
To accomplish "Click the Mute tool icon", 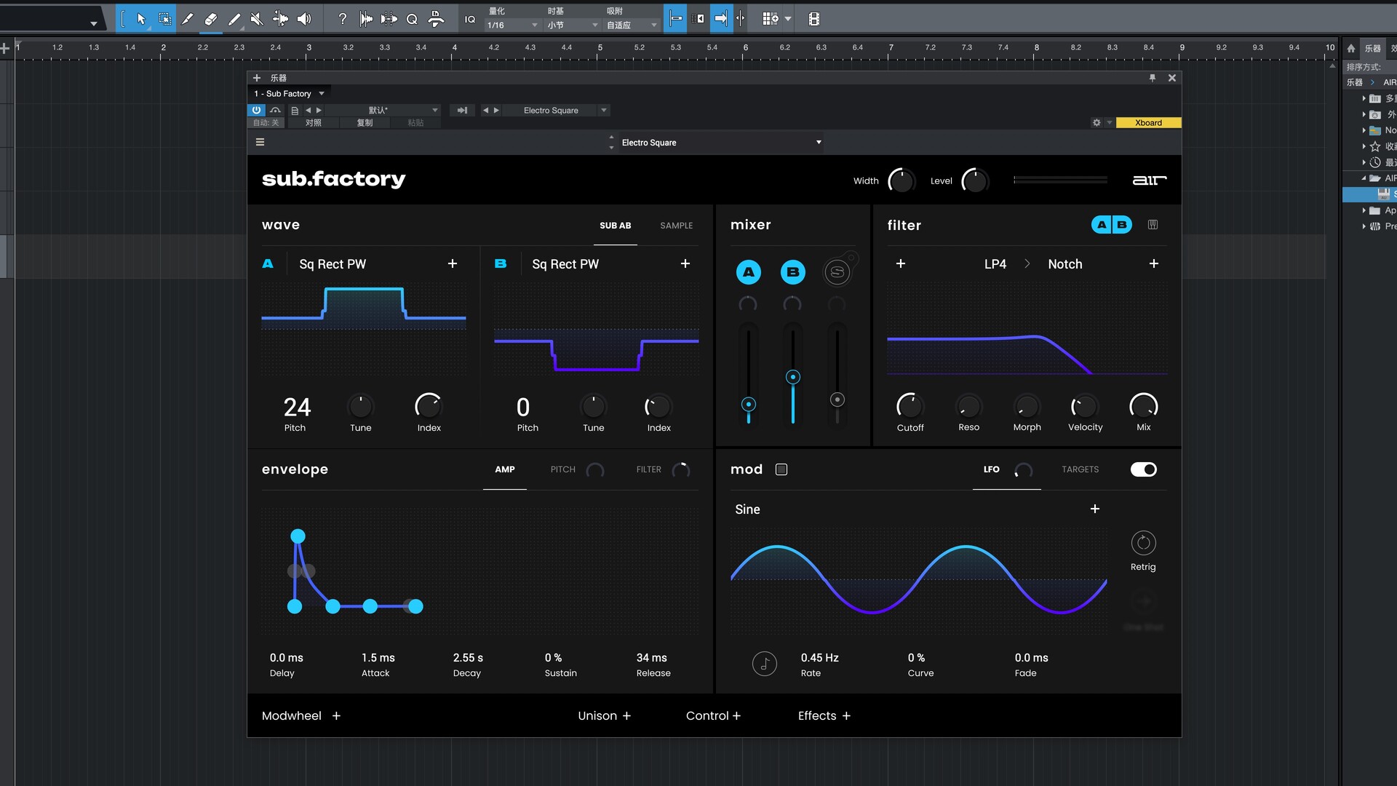I will pyautogui.click(x=256, y=19).
